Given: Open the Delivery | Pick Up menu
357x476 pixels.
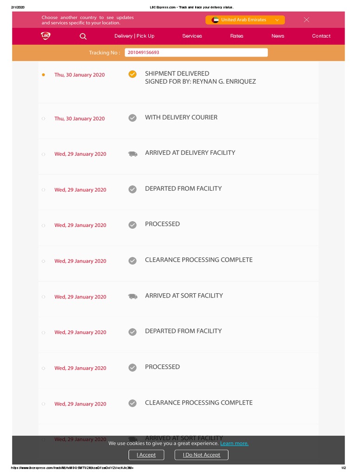Looking at the screenshot, I should [x=134, y=36].
